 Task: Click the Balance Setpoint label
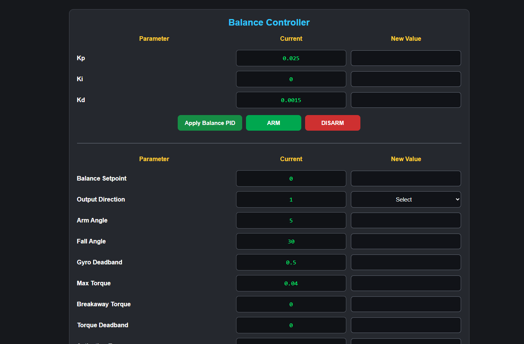point(101,179)
